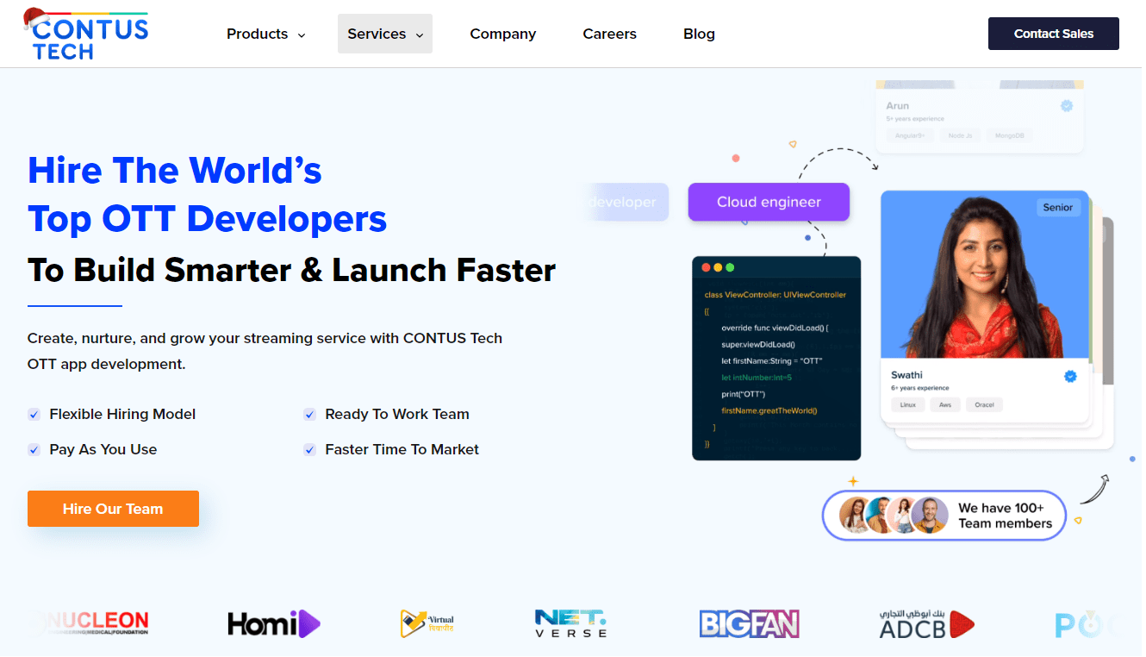This screenshot has width=1146, height=657.
Task: Select the NET VERSE logo
Action: pos(570,623)
